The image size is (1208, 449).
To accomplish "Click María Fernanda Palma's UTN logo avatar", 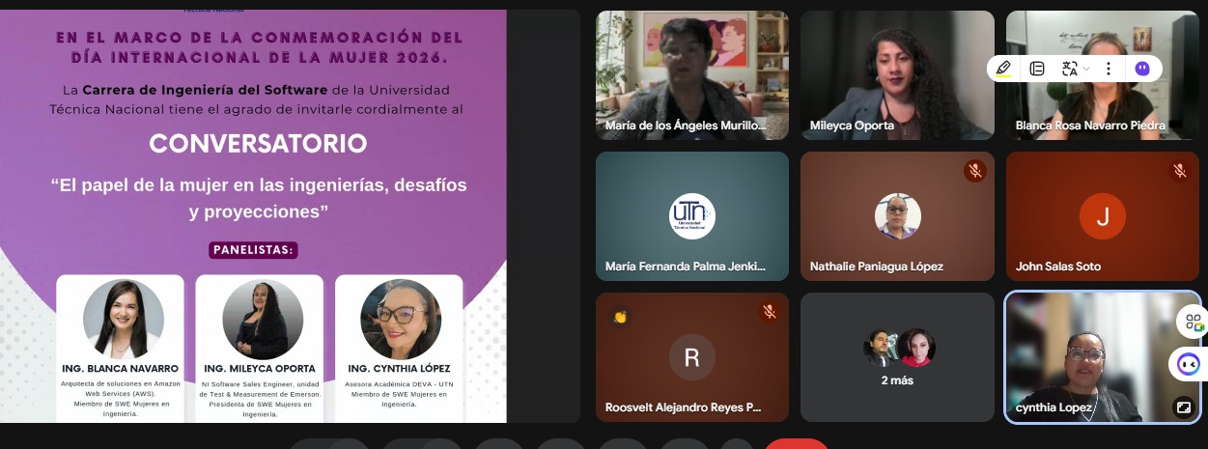I will tap(692, 215).
